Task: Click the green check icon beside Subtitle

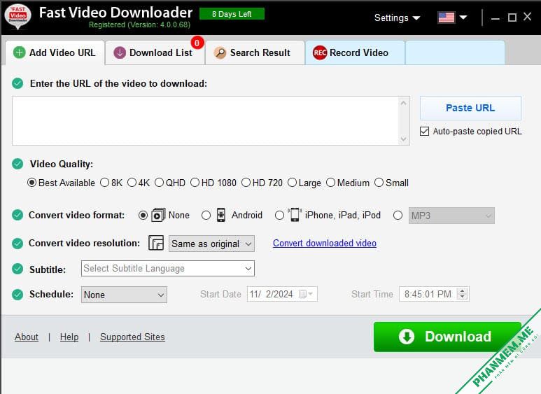Action: [17, 269]
